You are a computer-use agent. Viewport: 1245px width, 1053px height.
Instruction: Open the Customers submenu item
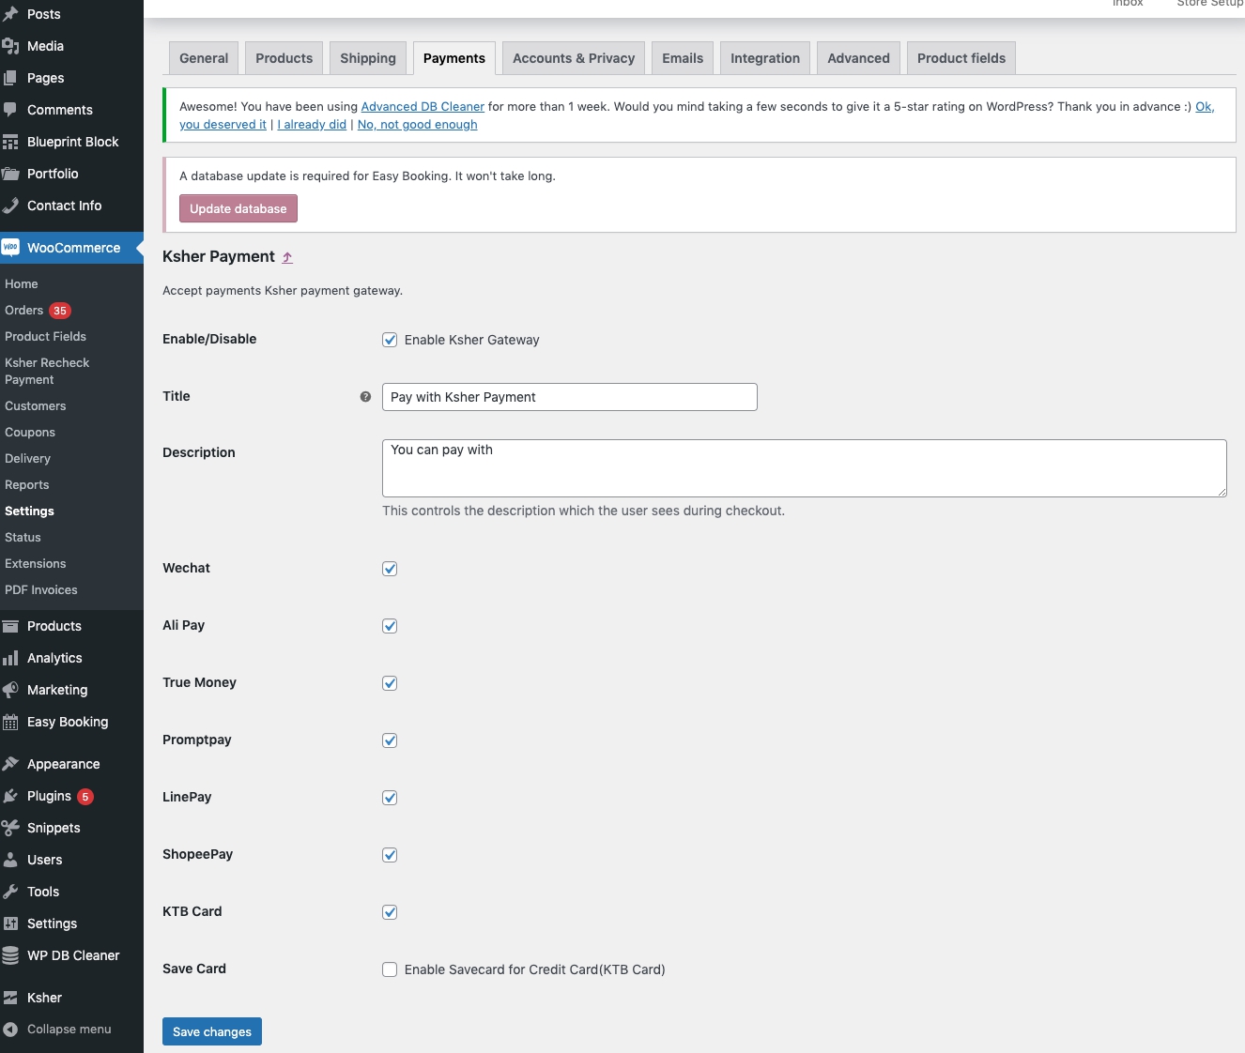click(36, 406)
